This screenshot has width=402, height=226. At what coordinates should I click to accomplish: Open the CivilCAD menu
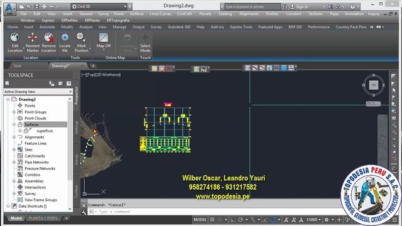point(184,14)
